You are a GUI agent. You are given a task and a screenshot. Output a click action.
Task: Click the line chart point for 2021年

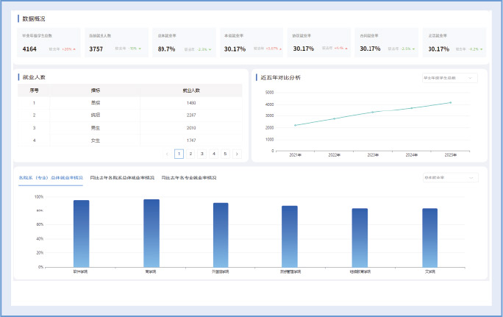tap(295, 125)
